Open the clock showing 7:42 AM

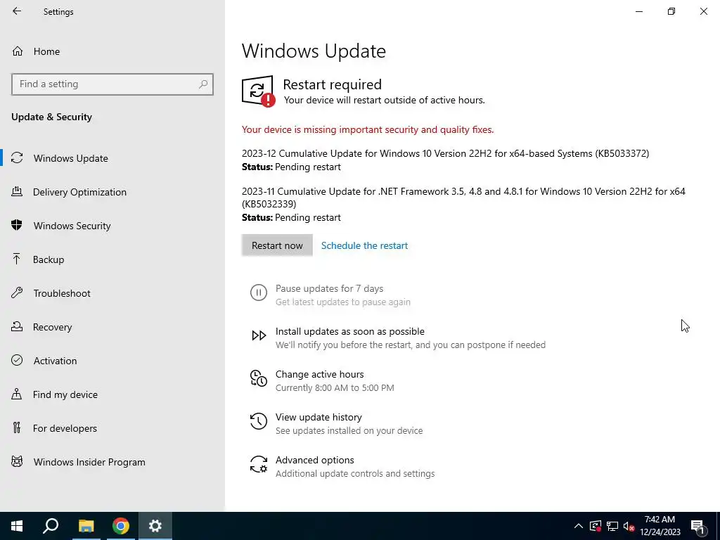660,526
